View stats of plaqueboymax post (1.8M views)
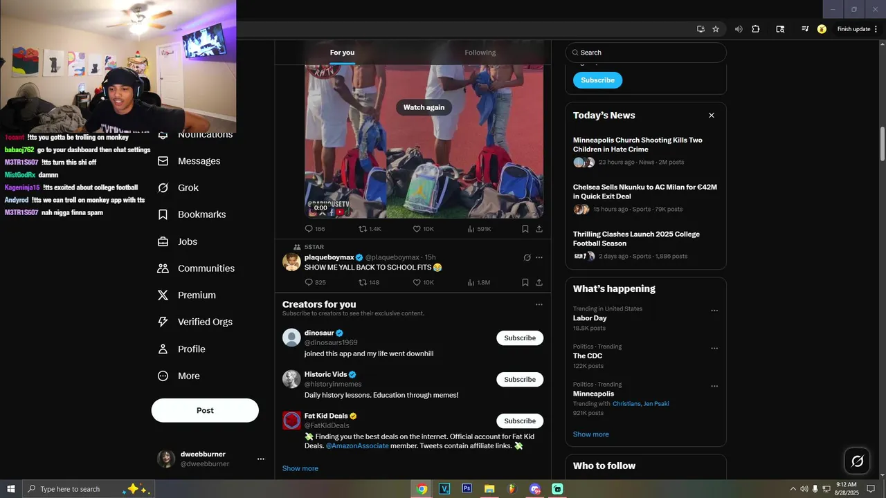 coord(478,282)
